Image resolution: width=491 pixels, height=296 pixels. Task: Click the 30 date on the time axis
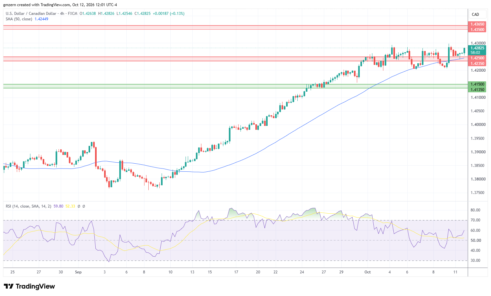pyautogui.click(x=61, y=272)
